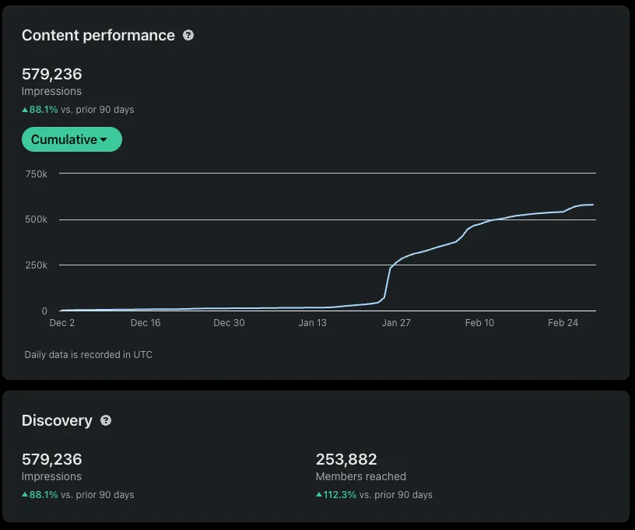Open the Content performance help icon
Viewport: 635px width, 530px height.
188,35
